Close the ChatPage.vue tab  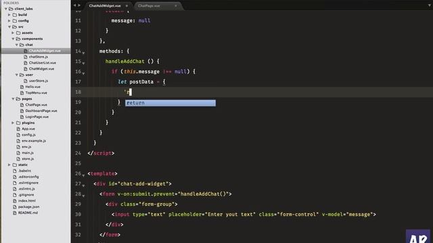tap(176, 6)
